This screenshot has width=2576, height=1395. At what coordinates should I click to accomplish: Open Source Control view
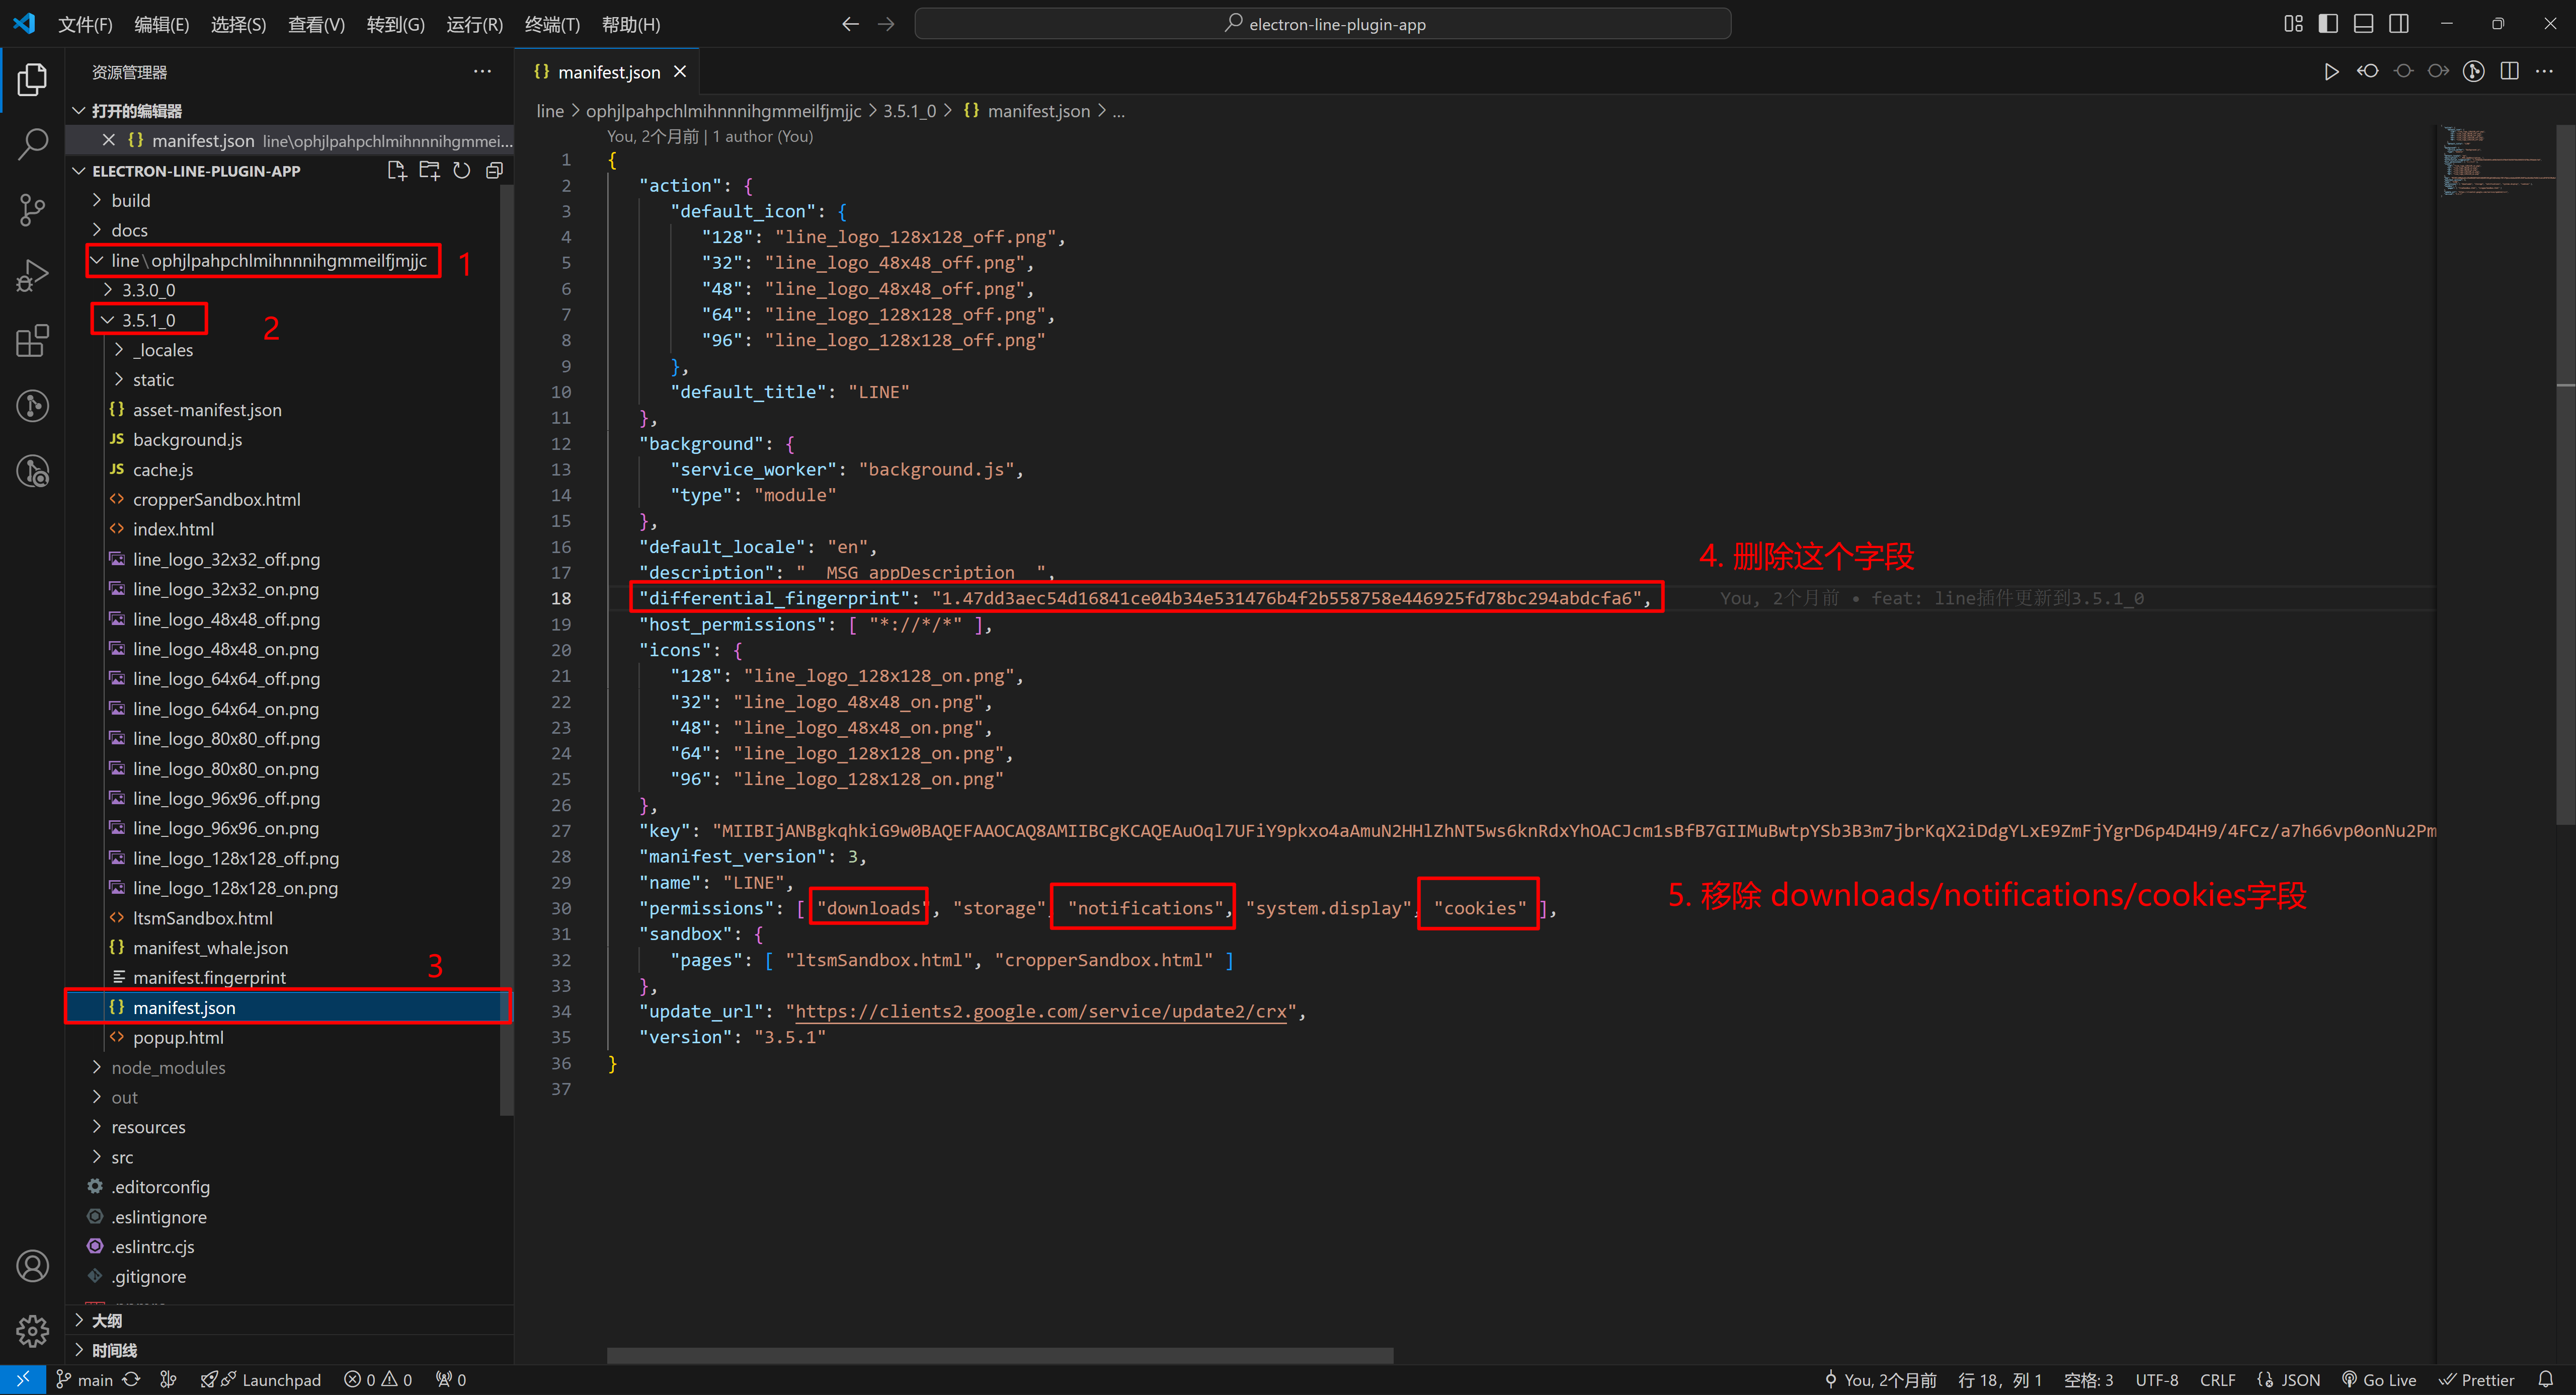(x=32, y=209)
